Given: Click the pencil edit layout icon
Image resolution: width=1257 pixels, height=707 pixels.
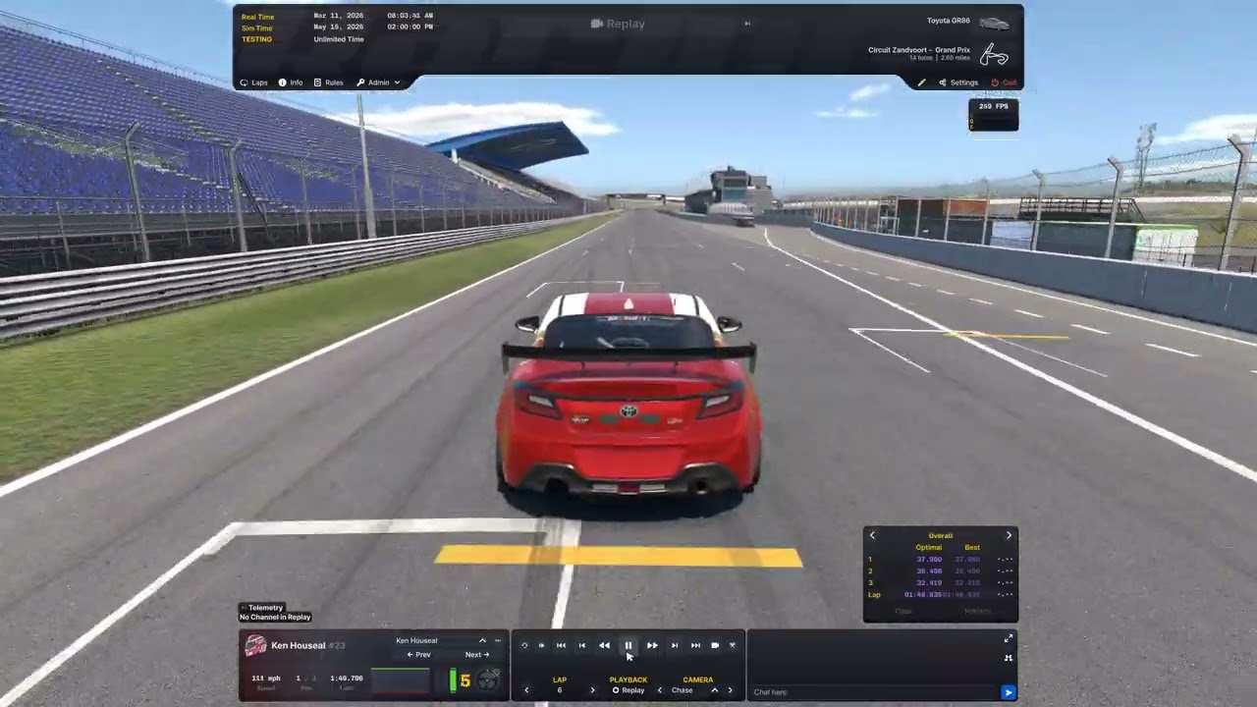Looking at the screenshot, I should click(x=921, y=82).
